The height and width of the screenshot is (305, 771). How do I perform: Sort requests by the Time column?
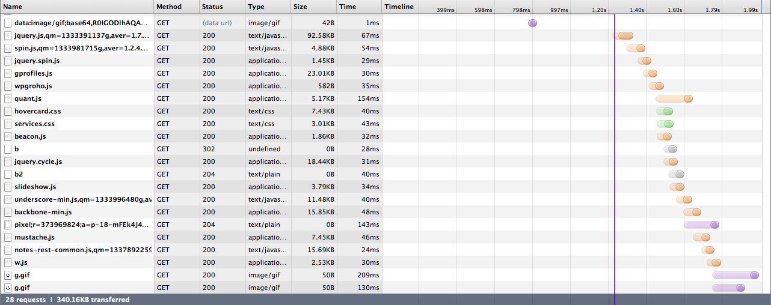[x=358, y=7]
